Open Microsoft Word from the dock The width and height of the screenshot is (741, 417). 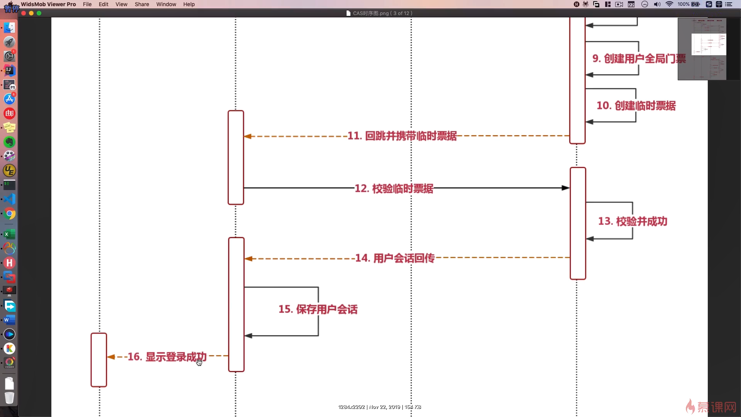click(x=10, y=320)
